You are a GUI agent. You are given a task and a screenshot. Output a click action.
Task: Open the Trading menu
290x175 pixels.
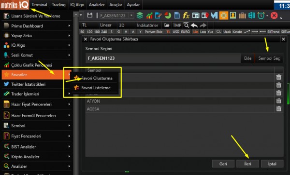pos(58,5)
